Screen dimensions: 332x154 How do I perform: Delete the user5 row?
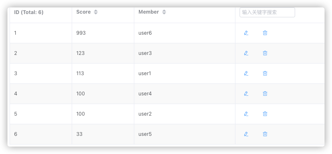[x=265, y=134]
